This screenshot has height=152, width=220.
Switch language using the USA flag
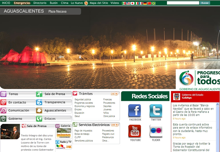pos(128,3)
